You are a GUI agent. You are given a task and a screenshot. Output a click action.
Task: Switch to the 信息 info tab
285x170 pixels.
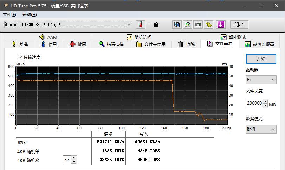(49, 44)
